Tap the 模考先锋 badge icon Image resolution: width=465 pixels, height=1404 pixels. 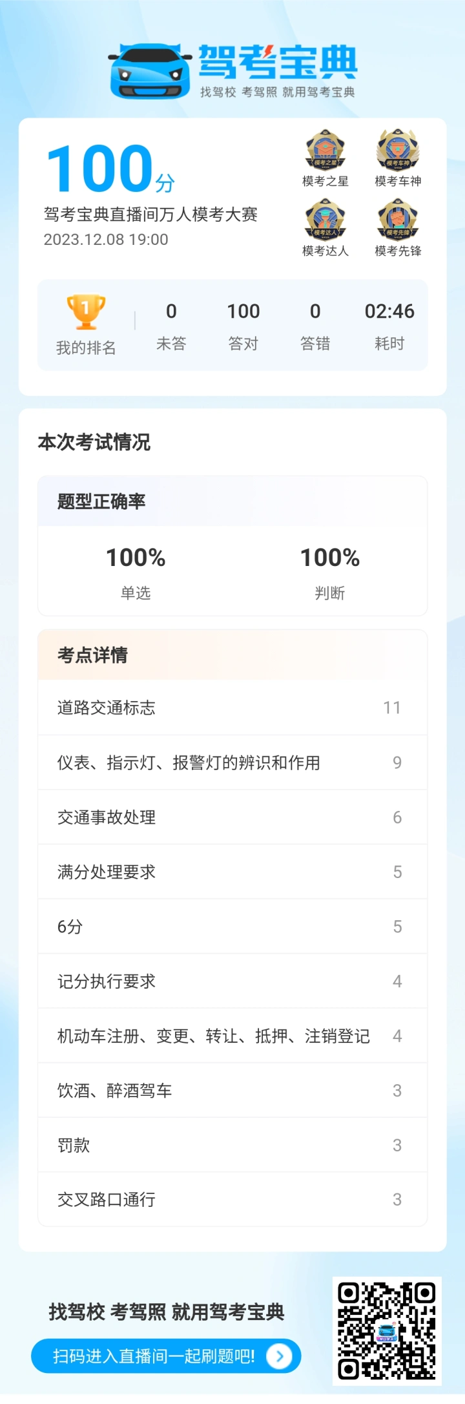tap(398, 220)
